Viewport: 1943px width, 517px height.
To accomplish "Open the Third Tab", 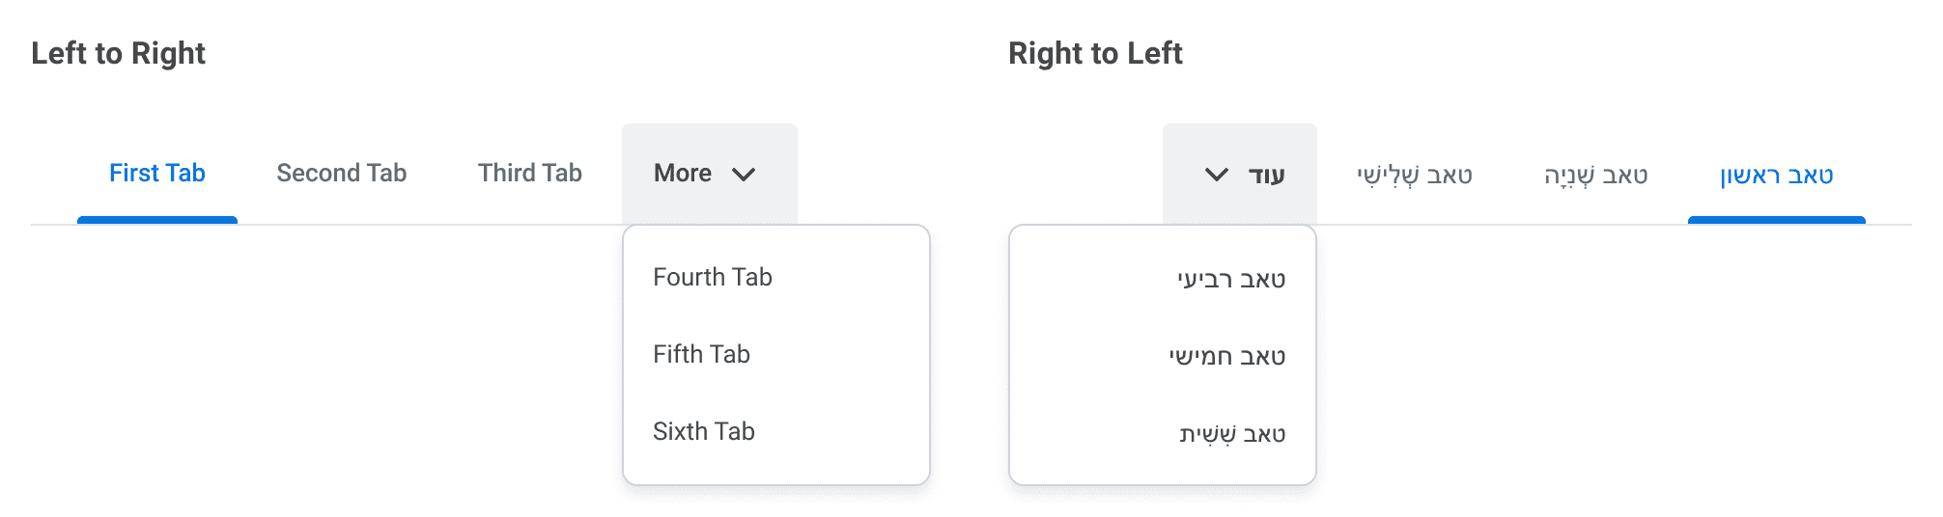I will click(x=529, y=174).
